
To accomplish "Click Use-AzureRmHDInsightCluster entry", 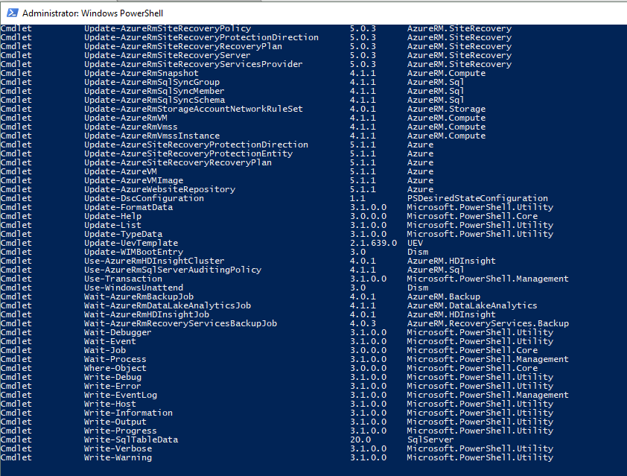I will tap(154, 261).
